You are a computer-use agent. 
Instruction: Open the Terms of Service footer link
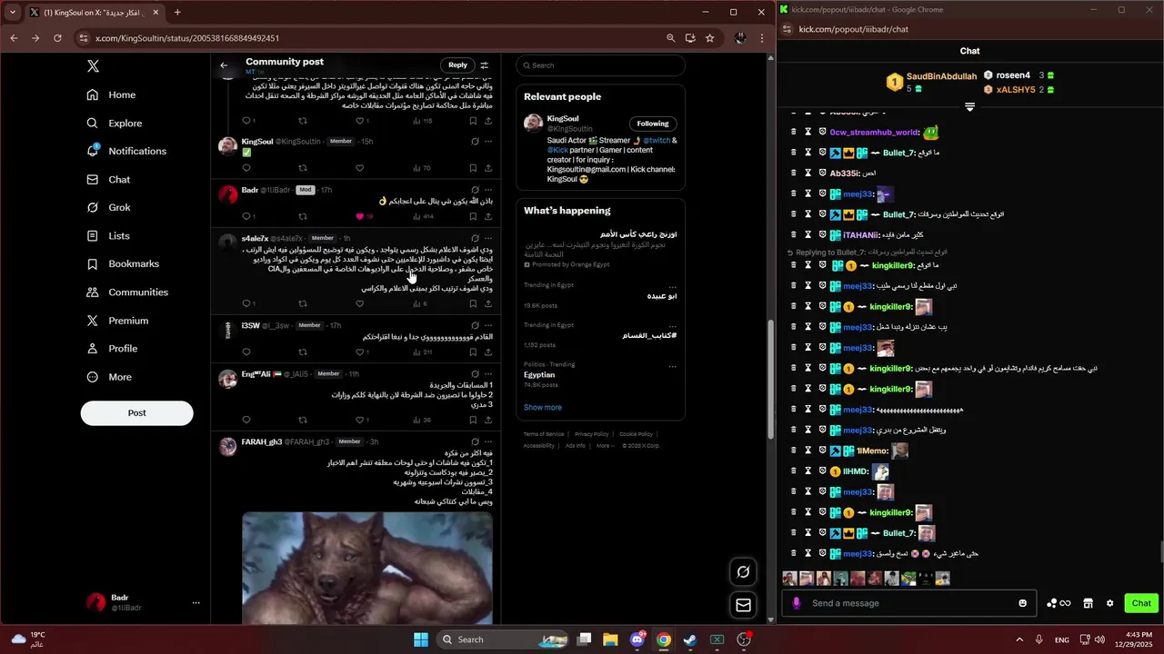(x=544, y=434)
